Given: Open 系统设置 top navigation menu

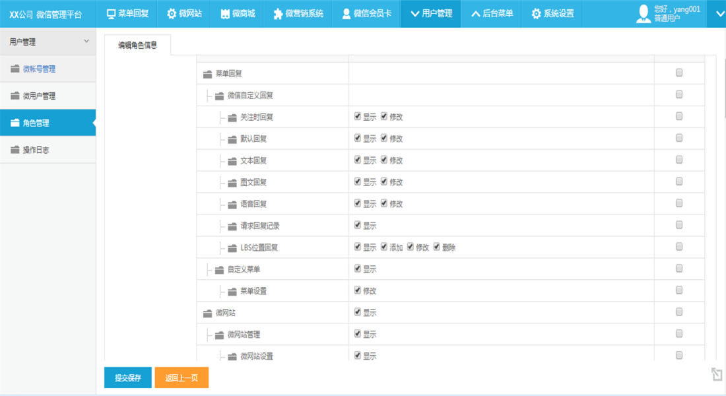Looking at the screenshot, I should [552, 14].
